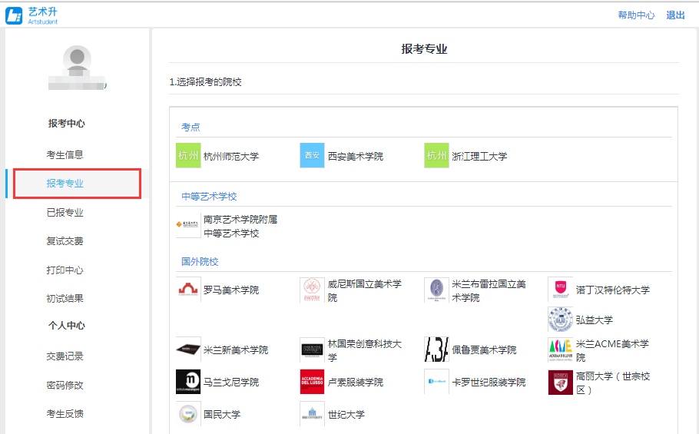The width and height of the screenshot is (699, 434).
Task: Click the 佩鲁贾美术学院 ABA logo
Action: coord(436,350)
